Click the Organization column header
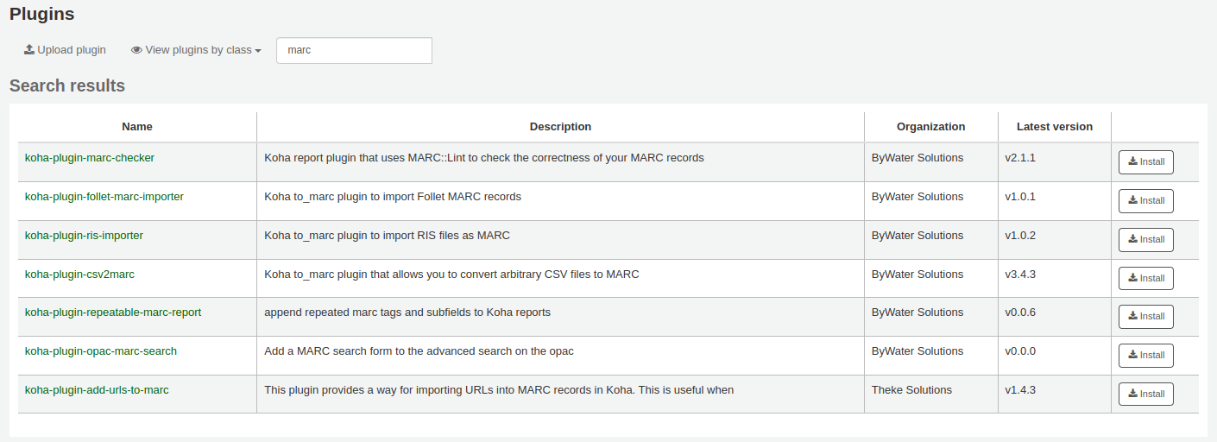This screenshot has height=442, width=1217. click(x=930, y=127)
